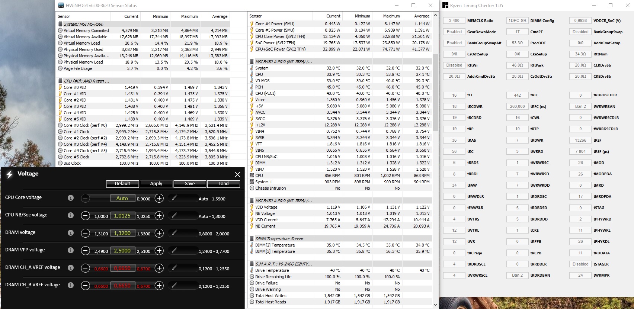This screenshot has height=309, width=634.
Task: Select the System: MSI MS-7B86 section header
Action: pos(144,24)
